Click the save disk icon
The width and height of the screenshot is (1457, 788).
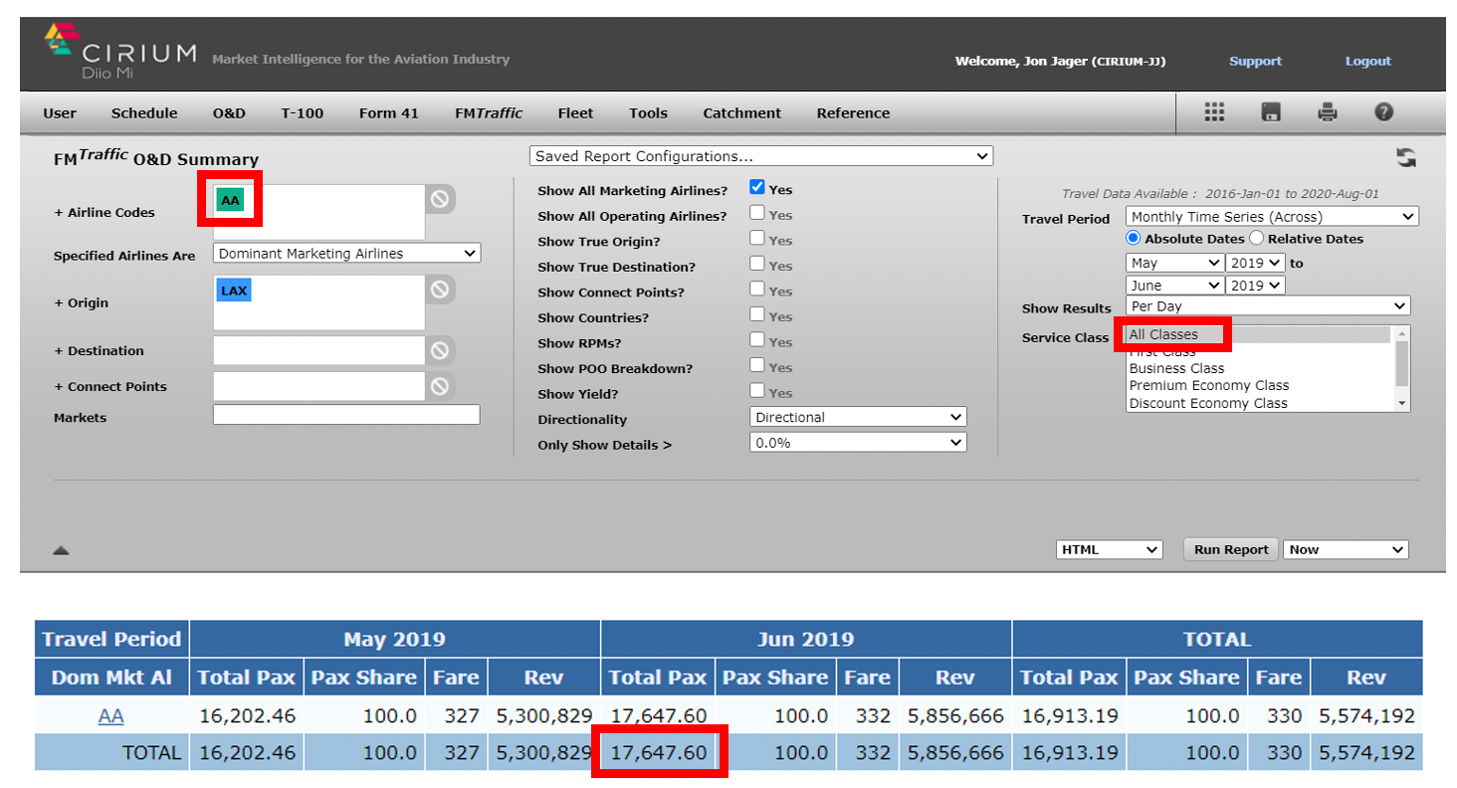[x=1271, y=112]
